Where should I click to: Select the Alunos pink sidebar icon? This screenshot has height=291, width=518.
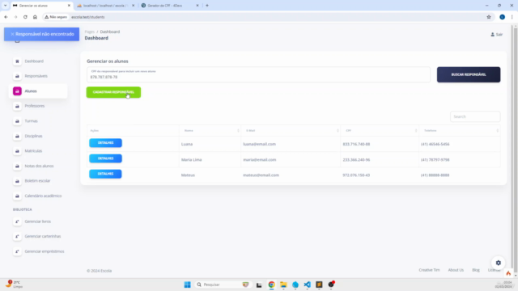point(17,91)
